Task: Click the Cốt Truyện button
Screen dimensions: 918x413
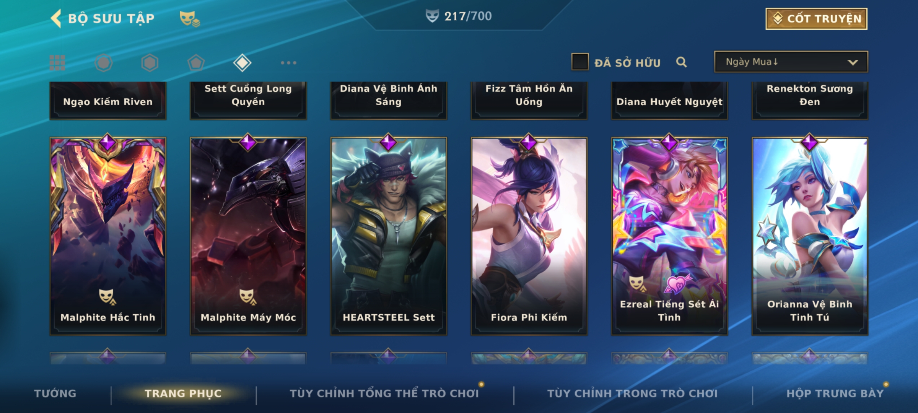Action: point(816,19)
